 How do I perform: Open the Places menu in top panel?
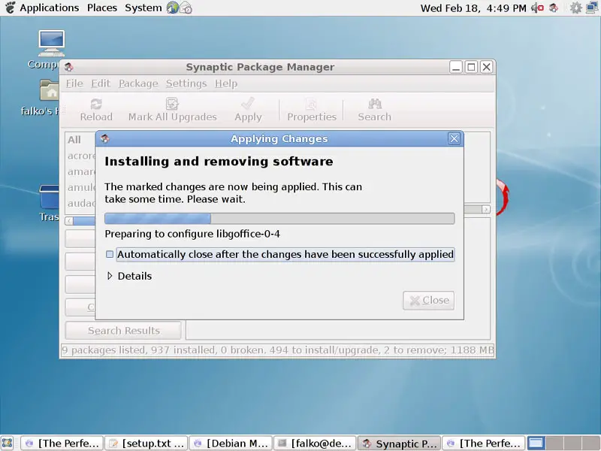point(102,8)
